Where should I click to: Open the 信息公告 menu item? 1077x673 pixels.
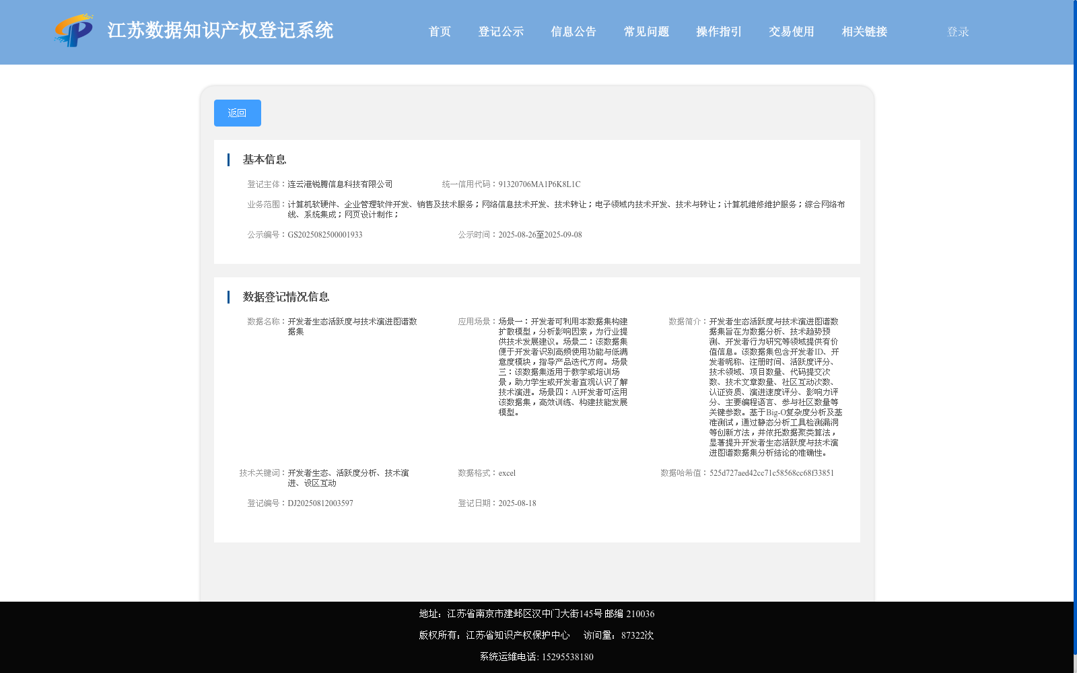(574, 32)
